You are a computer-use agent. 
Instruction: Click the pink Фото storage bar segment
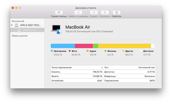click(x=84, y=46)
